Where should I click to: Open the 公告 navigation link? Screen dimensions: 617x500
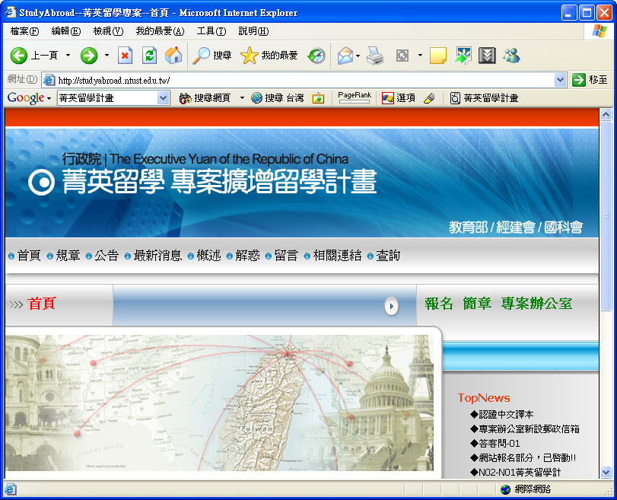[107, 256]
